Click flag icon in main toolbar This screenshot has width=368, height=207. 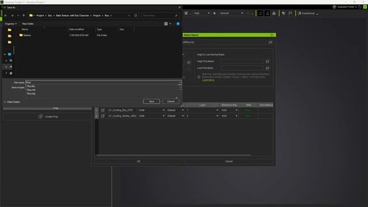[x=290, y=13]
